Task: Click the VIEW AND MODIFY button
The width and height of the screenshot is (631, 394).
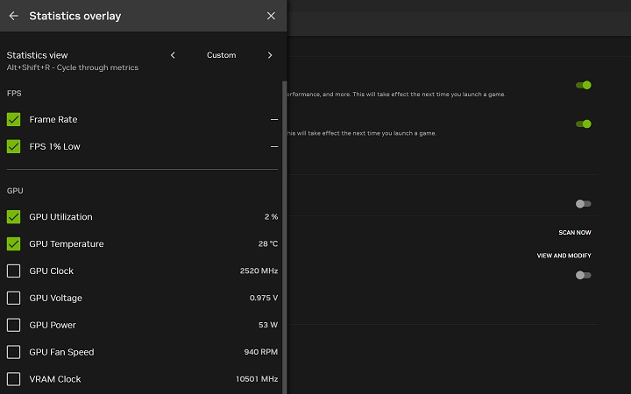Action: [564, 256]
